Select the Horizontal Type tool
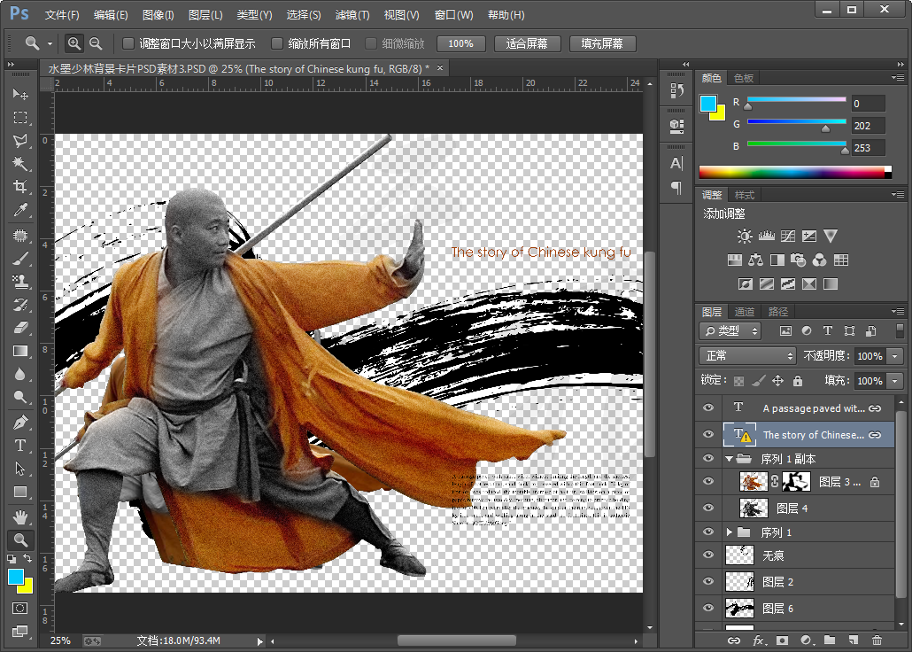The height and width of the screenshot is (652, 912). pyautogui.click(x=20, y=446)
